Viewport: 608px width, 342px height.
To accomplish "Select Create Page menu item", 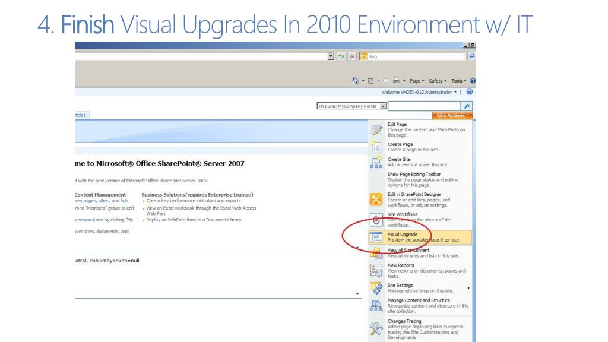I will 420,147.
